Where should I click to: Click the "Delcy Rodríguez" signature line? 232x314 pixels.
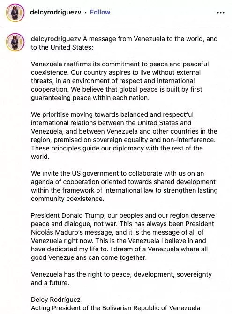[x=56, y=300]
